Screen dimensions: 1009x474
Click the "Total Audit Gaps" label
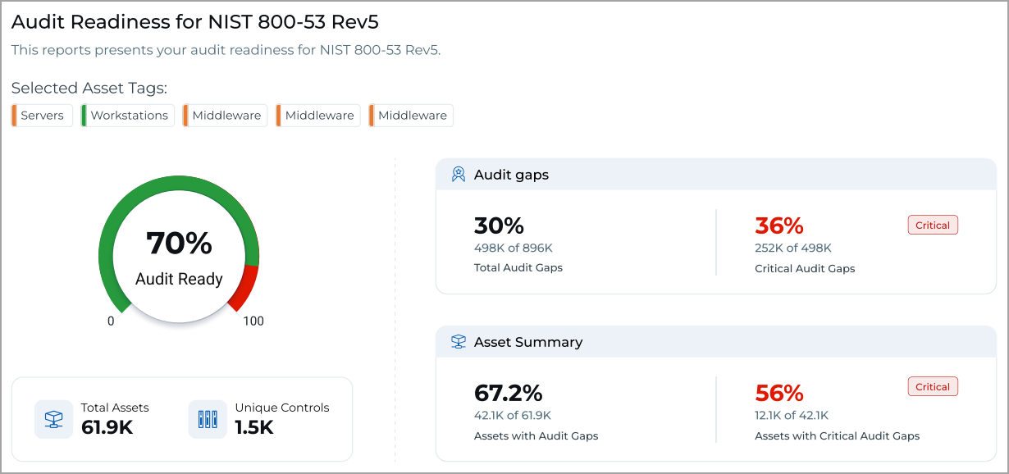tap(518, 267)
